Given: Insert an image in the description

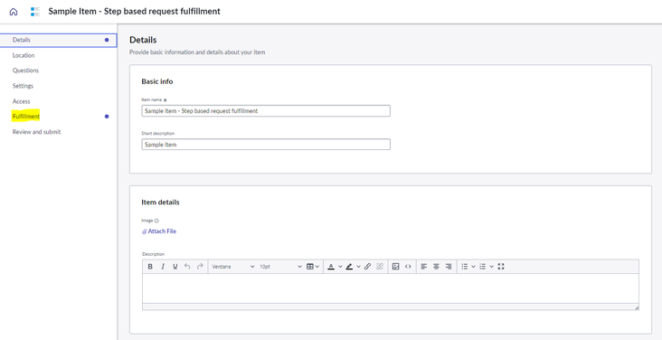Looking at the screenshot, I should click(x=395, y=267).
